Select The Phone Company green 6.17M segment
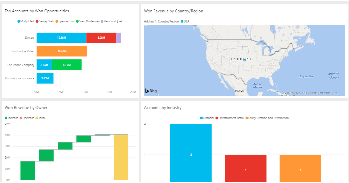 pyautogui.click(x=67, y=65)
